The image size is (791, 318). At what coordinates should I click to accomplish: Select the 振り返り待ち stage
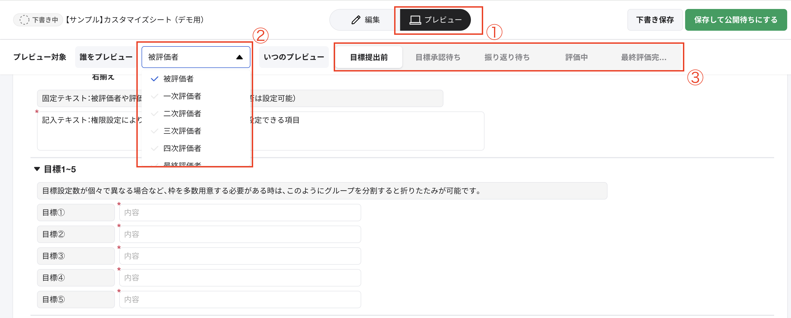click(507, 57)
